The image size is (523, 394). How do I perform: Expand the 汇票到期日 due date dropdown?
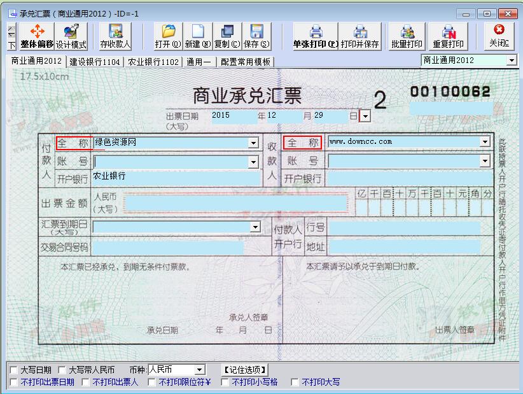tap(255, 227)
